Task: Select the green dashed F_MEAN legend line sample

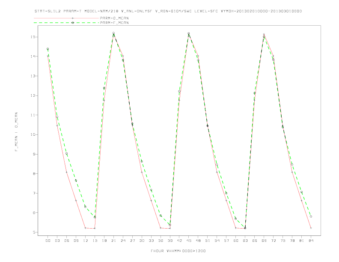Action: tap(66, 23)
